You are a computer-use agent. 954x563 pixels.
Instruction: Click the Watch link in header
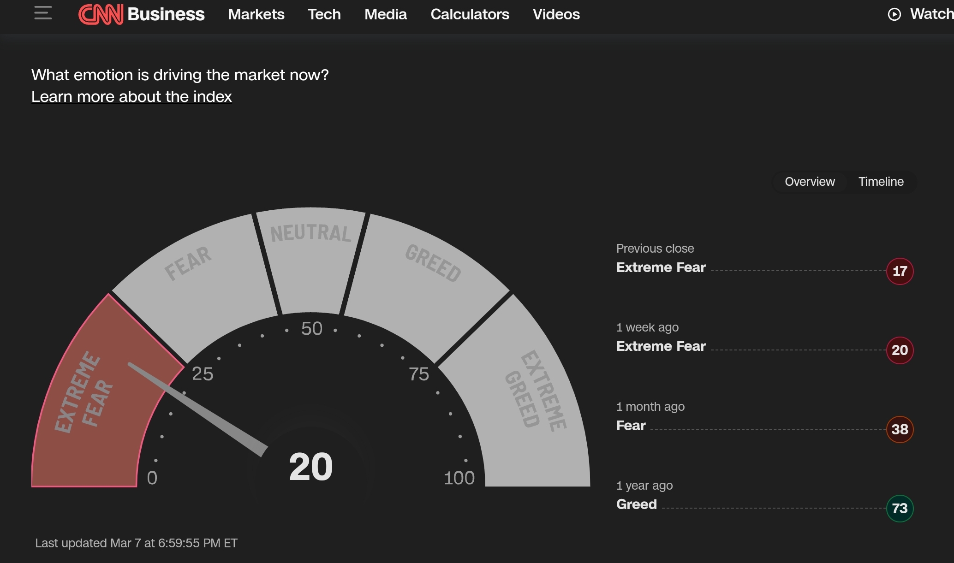tap(931, 14)
